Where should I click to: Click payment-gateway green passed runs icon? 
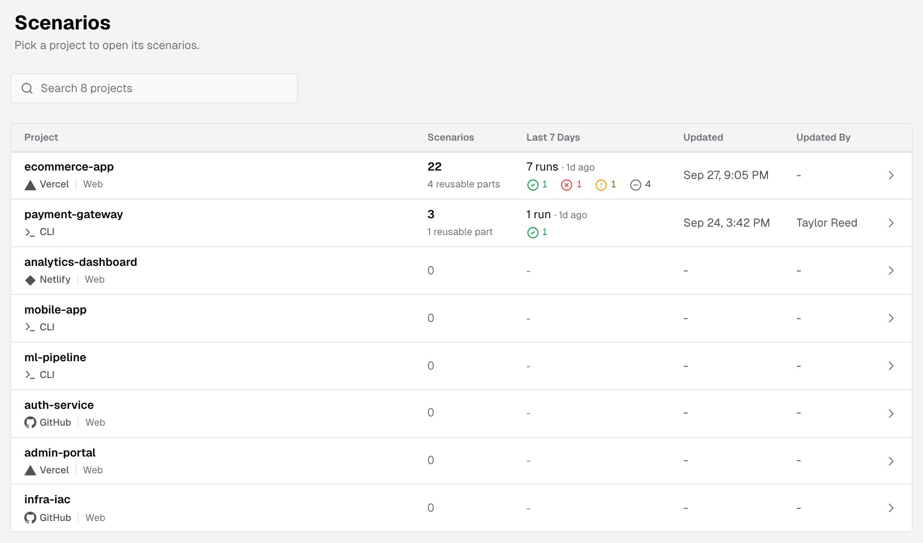[x=533, y=232]
